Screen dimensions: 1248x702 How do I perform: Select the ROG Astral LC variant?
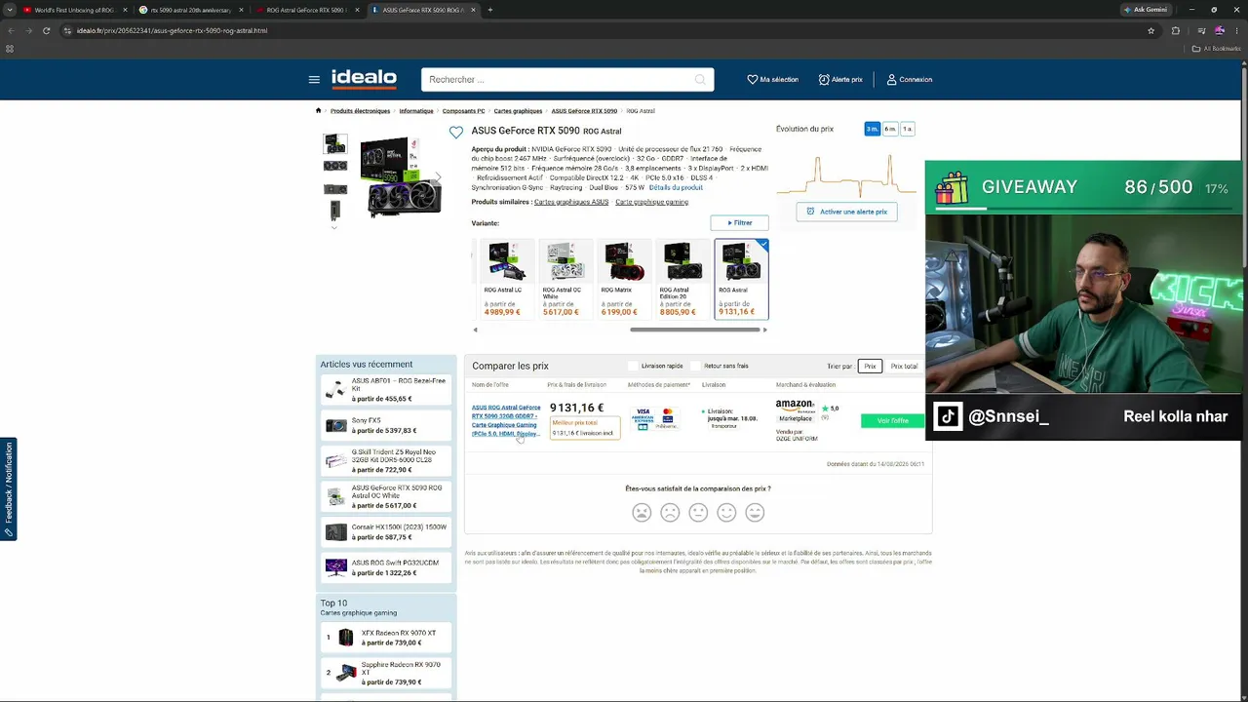(x=507, y=280)
